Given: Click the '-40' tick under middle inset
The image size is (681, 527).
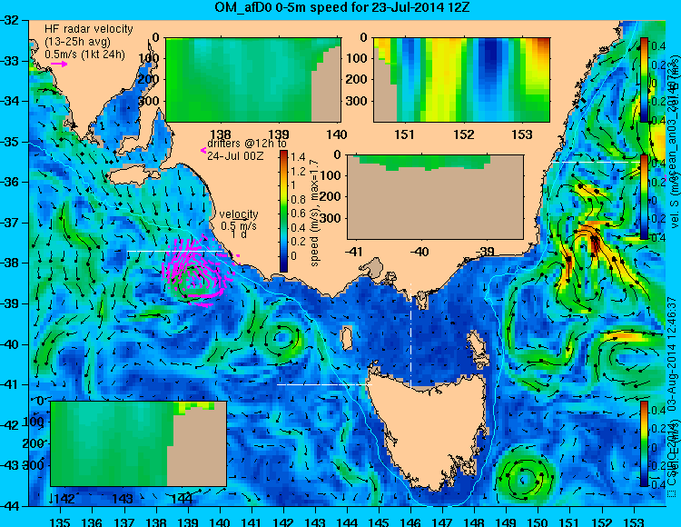Looking at the screenshot, I should pyautogui.click(x=420, y=251).
